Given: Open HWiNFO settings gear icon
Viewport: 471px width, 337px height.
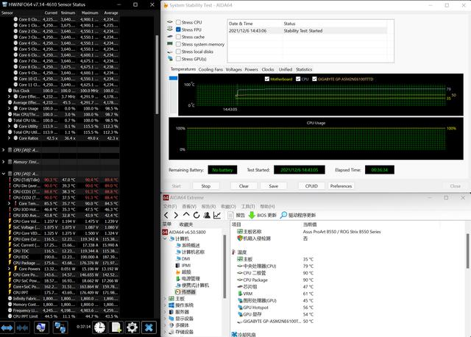Looking at the screenshot, I should pyautogui.click(x=132, y=327).
